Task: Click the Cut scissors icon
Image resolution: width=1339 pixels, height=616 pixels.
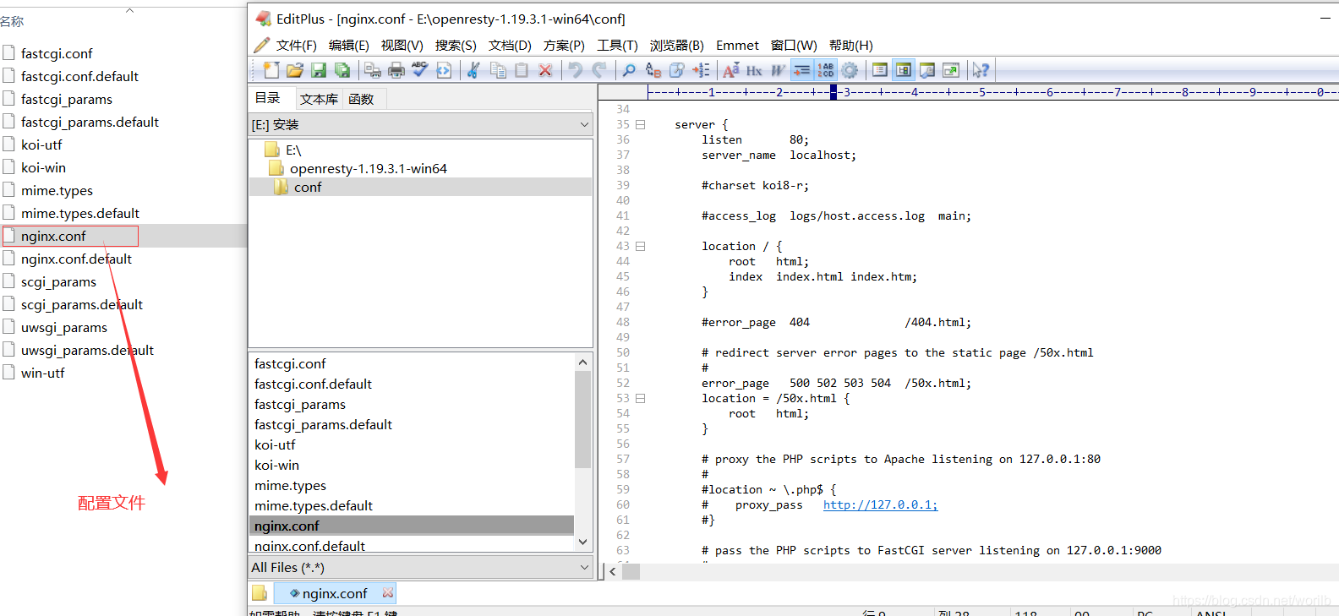Action: click(473, 70)
